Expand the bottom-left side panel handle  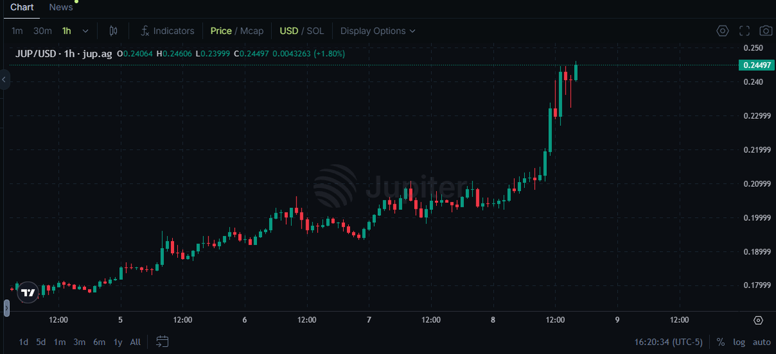(6, 307)
